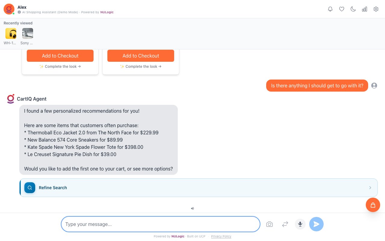Screen dimensions: 385x241
Task: View stats using the bar chart icon
Action: point(365,9)
